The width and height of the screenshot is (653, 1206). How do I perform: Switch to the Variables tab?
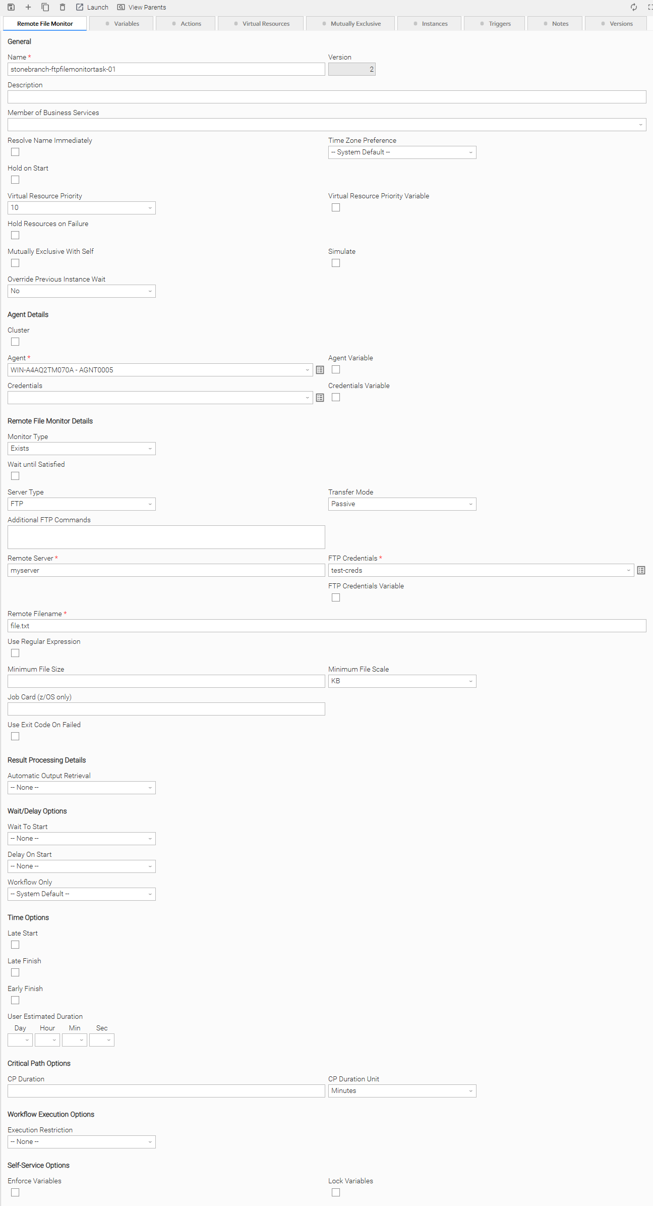click(x=122, y=24)
